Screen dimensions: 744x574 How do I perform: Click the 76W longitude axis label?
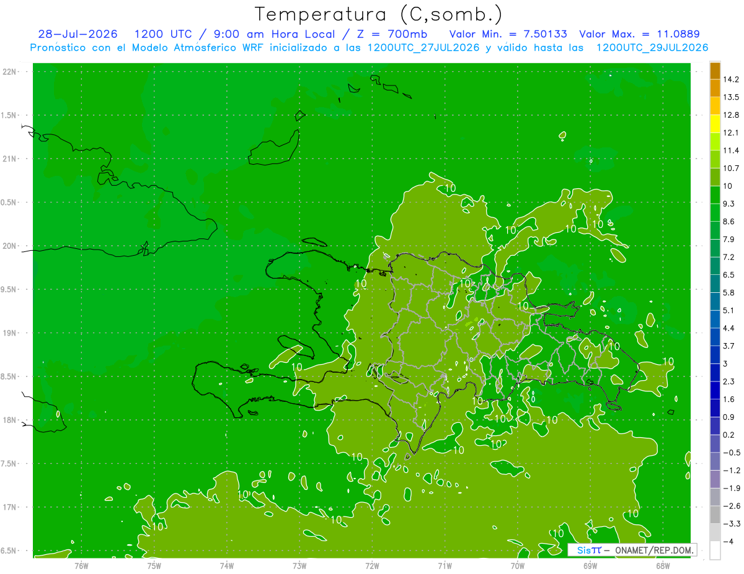pos(81,565)
